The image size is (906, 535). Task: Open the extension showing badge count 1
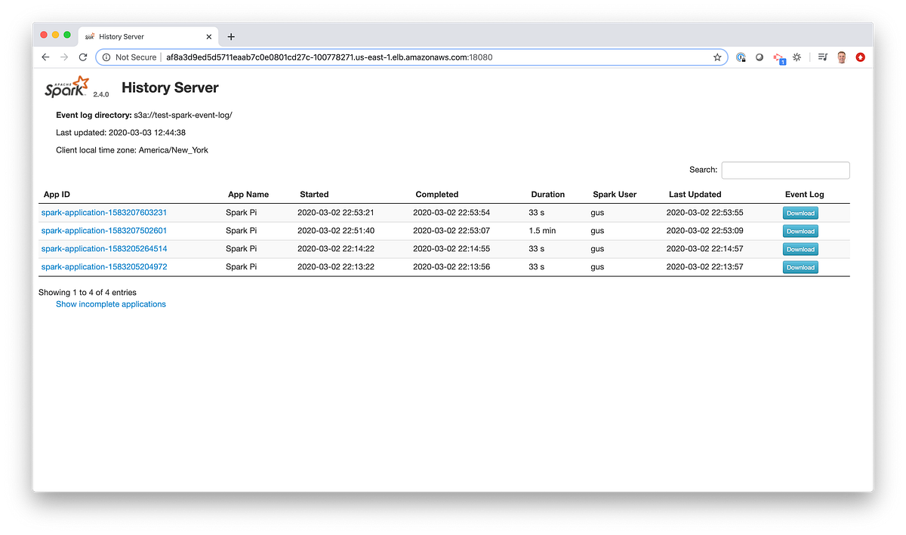[778, 57]
